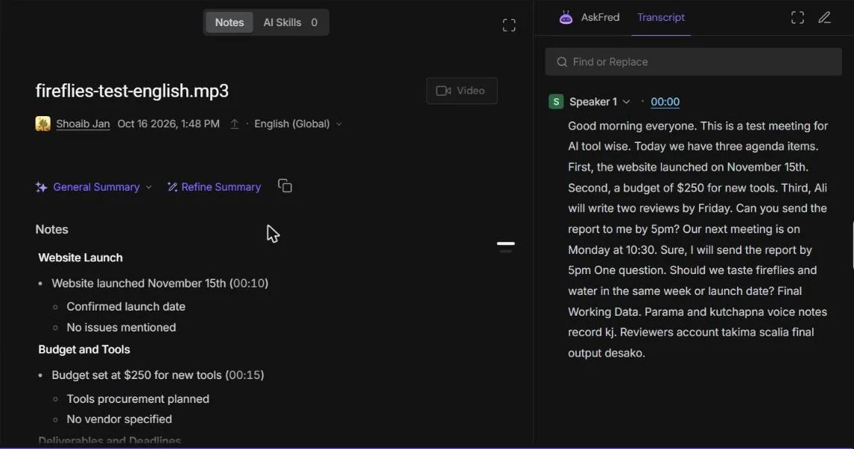Click the share upload arrow icon
854x449 pixels.
pos(234,124)
